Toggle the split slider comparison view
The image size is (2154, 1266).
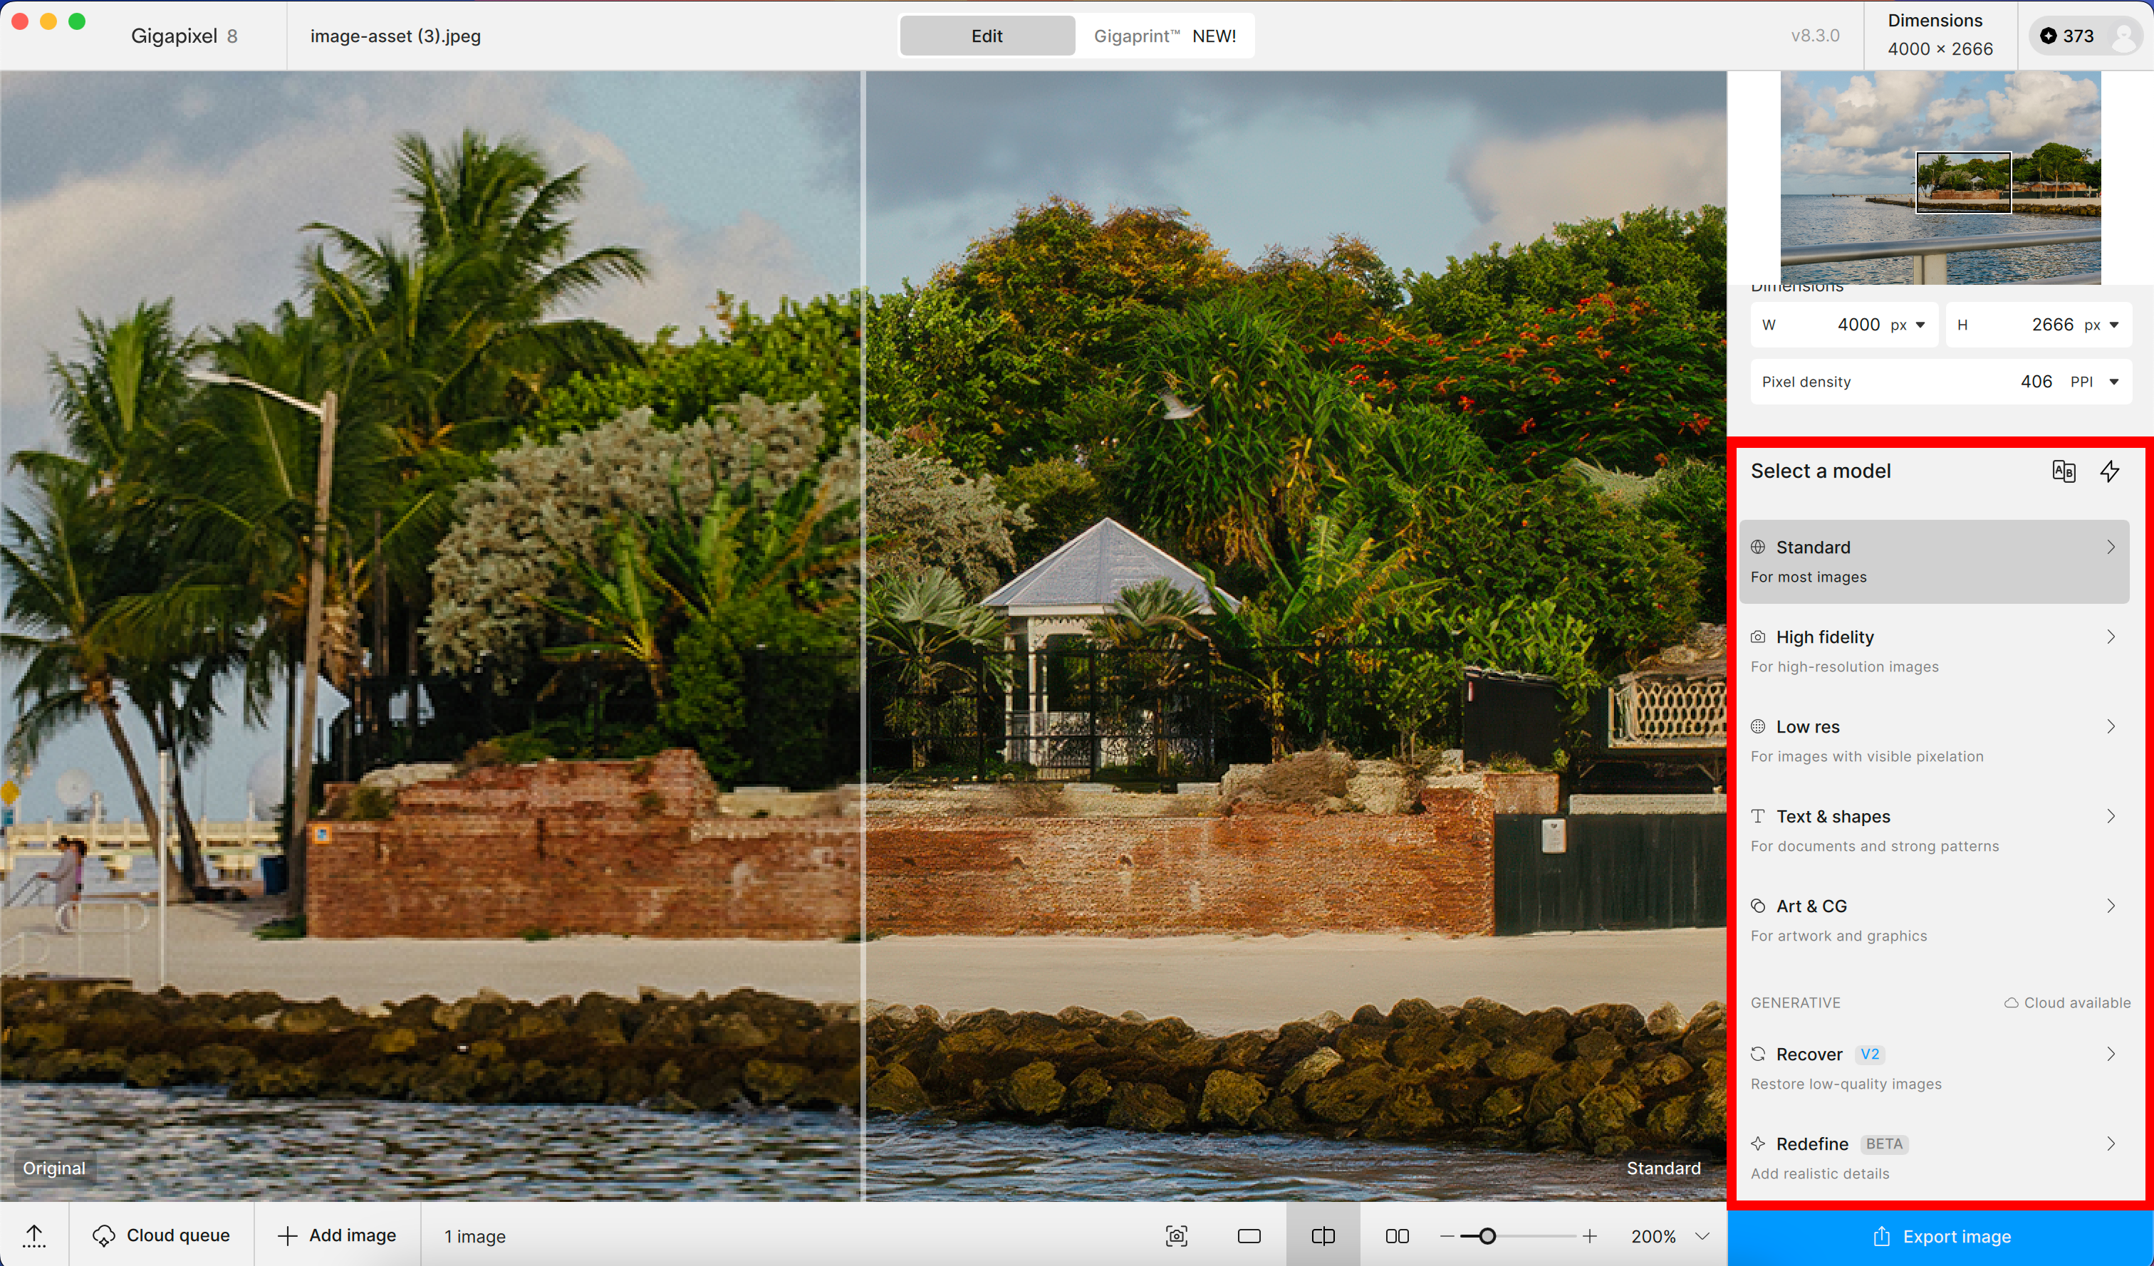[x=1322, y=1236]
